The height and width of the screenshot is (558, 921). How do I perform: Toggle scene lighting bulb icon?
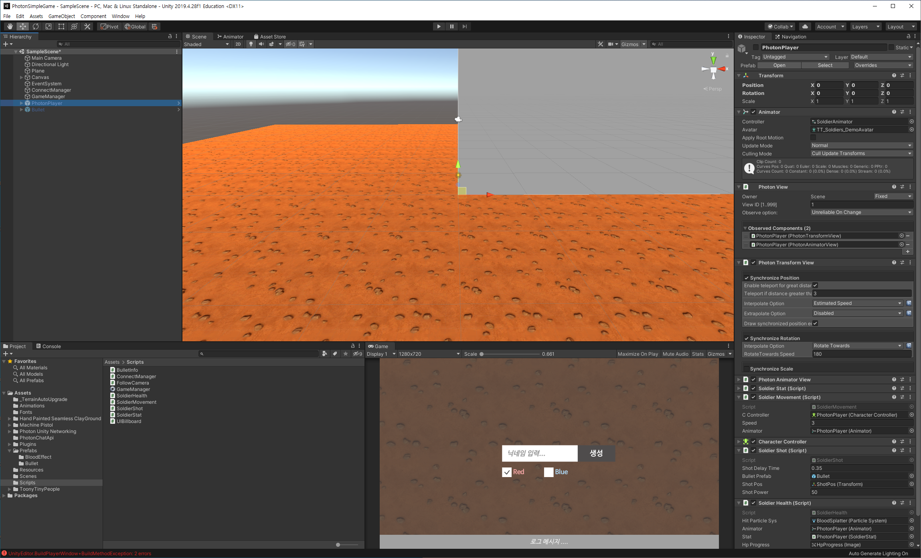coord(251,44)
